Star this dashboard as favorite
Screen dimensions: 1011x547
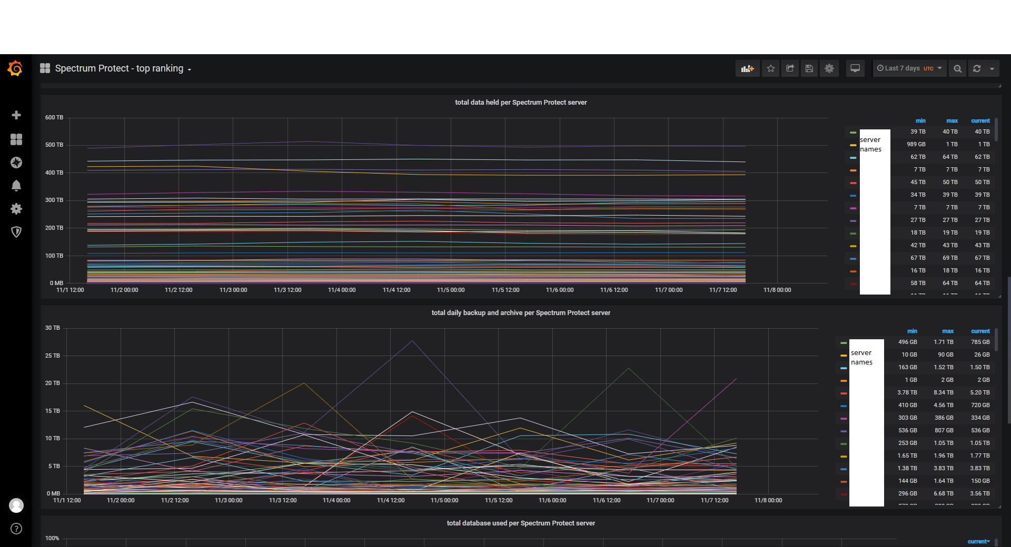(771, 68)
